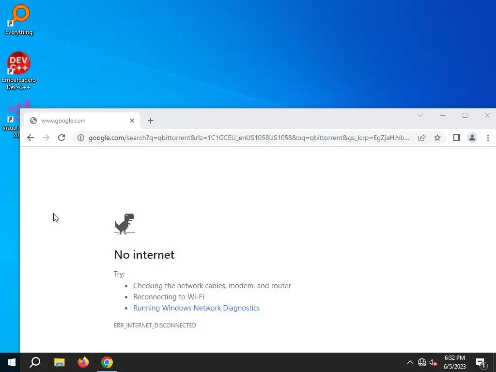Viewport: 496px width, 372px height.
Task: Open Windows Start menu
Action: pos(12,362)
